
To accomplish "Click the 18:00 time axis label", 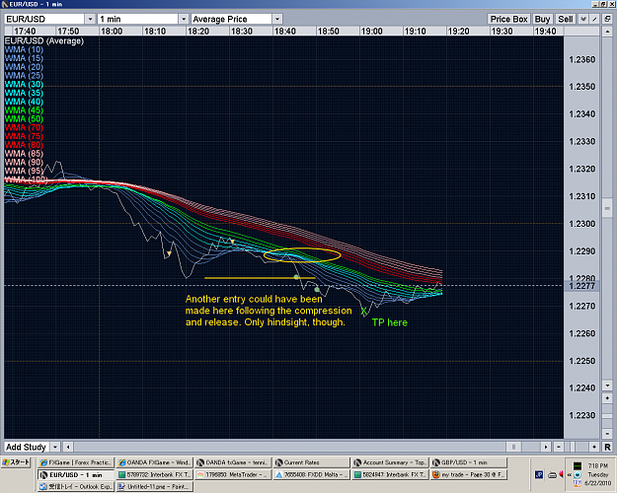I will click(x=112, y=31).
